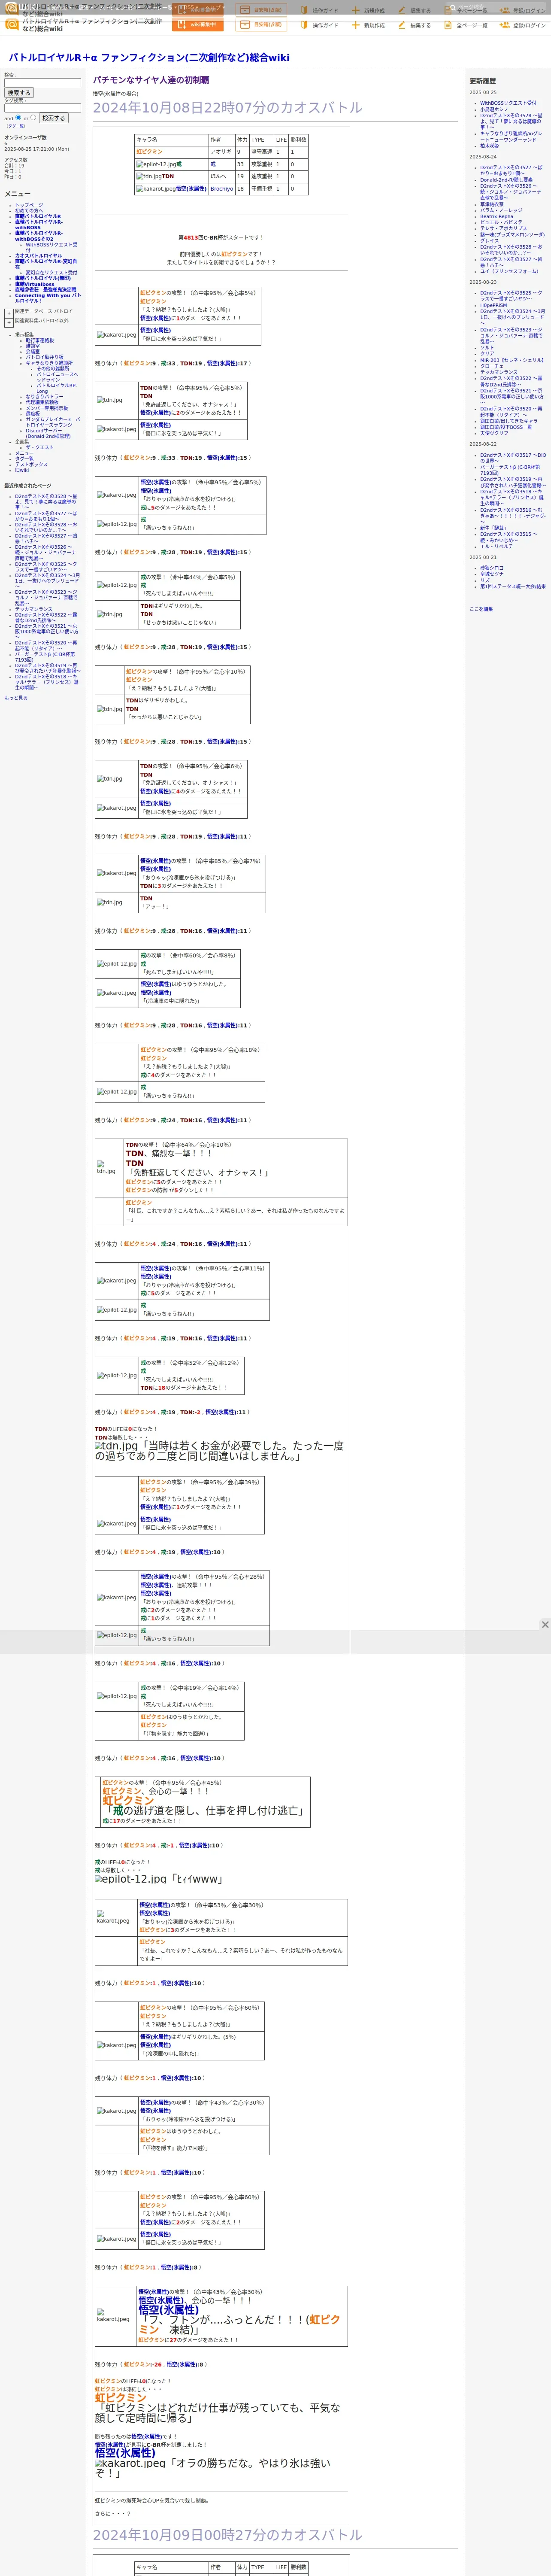Click the 新規作成 plus icon
The height and width of the screenshot is (2576, 551).
click(355, 25)
